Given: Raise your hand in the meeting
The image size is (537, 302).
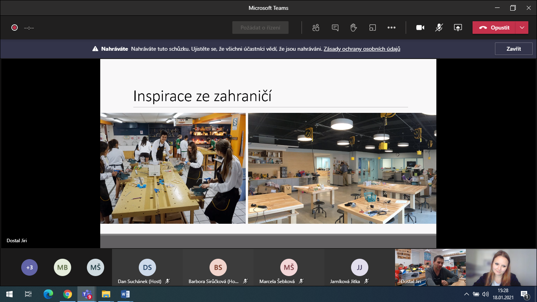Looking at the screenshot, I should pos(353,28).
